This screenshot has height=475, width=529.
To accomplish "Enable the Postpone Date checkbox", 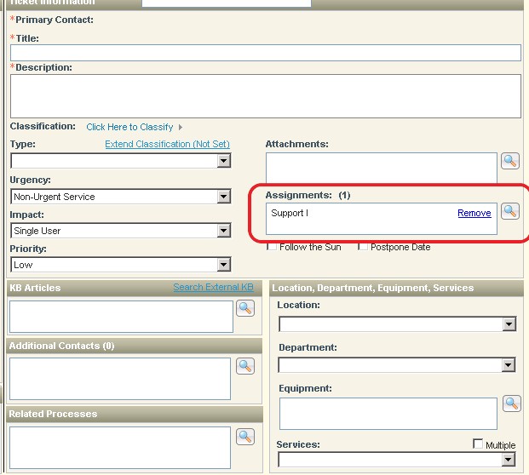I will tap(363, 246).
